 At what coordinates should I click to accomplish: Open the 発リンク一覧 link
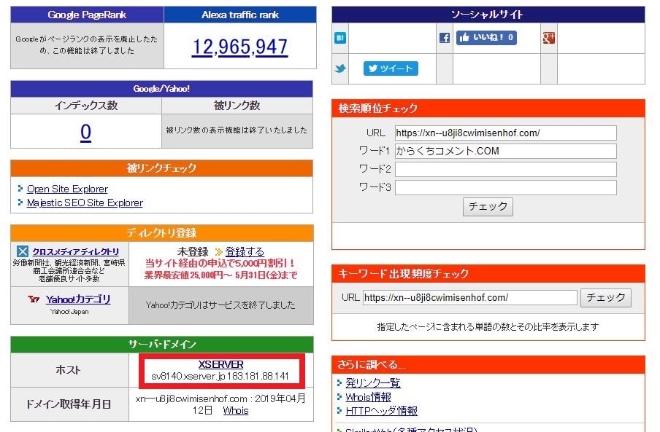click(x=373, y=382)
